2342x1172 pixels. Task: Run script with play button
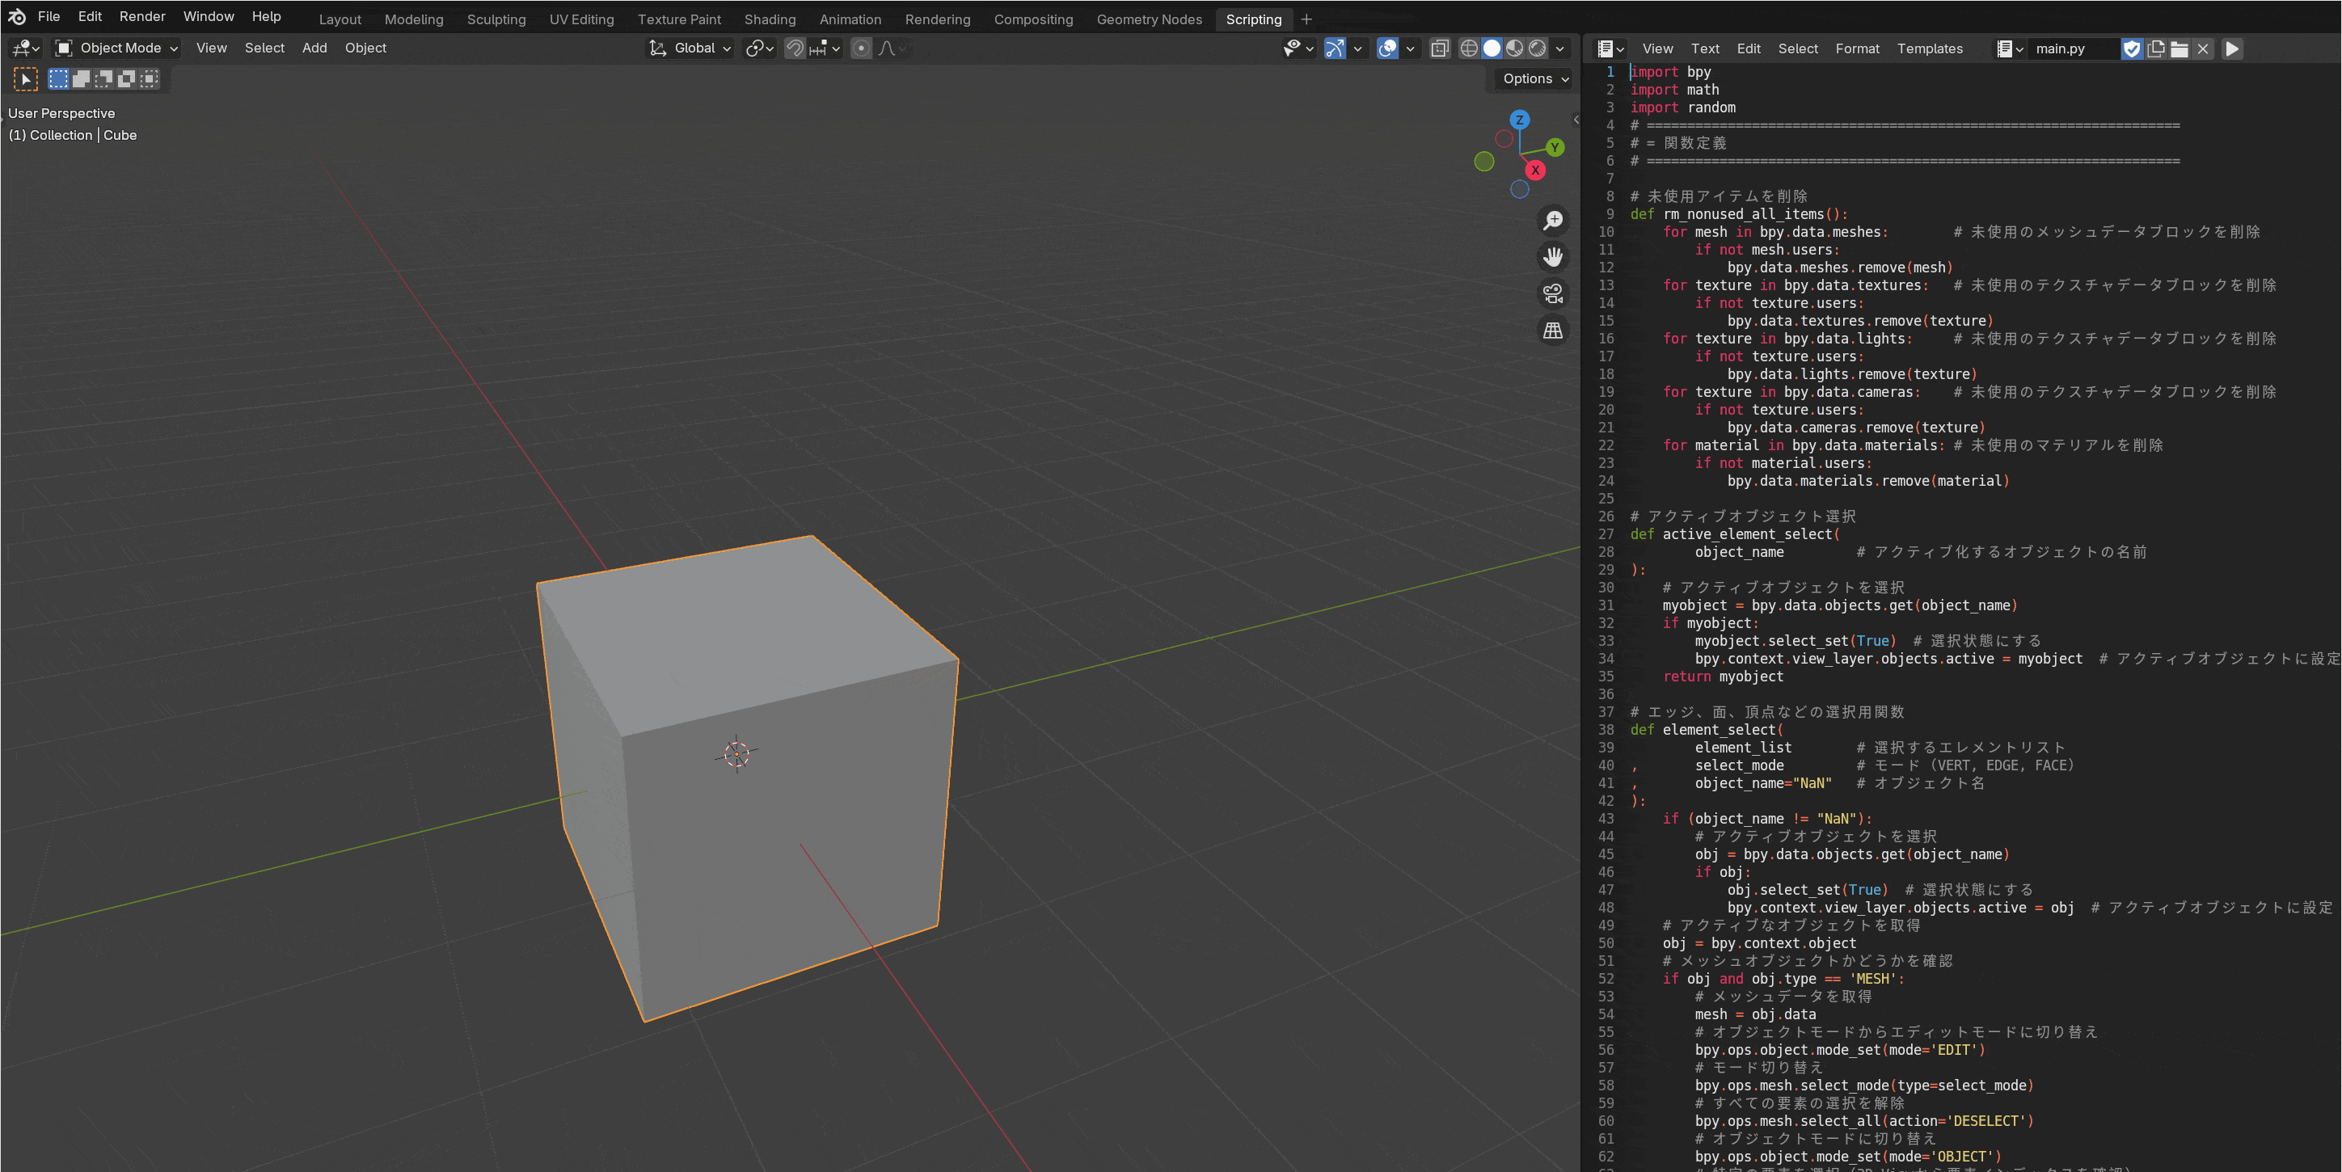click(x=2232, y=49)
